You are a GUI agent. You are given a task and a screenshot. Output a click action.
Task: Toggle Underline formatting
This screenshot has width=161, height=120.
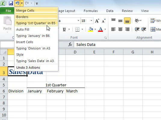click(64, 29)
